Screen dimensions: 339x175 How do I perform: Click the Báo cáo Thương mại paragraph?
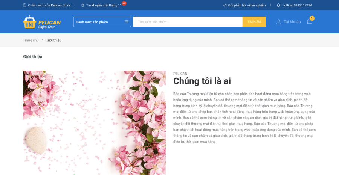pyautogui.click(x=244, y=118)
